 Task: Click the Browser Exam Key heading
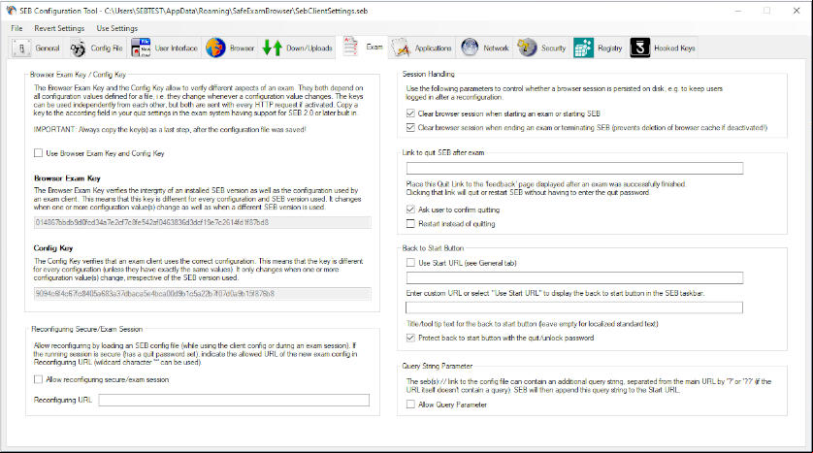click(x=67, y=178)
